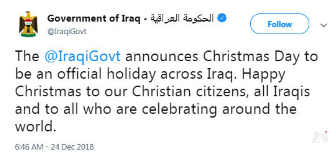Click the blue verified checkmark badge
This screenshot has height=157, width=336.
coord(222,18)
